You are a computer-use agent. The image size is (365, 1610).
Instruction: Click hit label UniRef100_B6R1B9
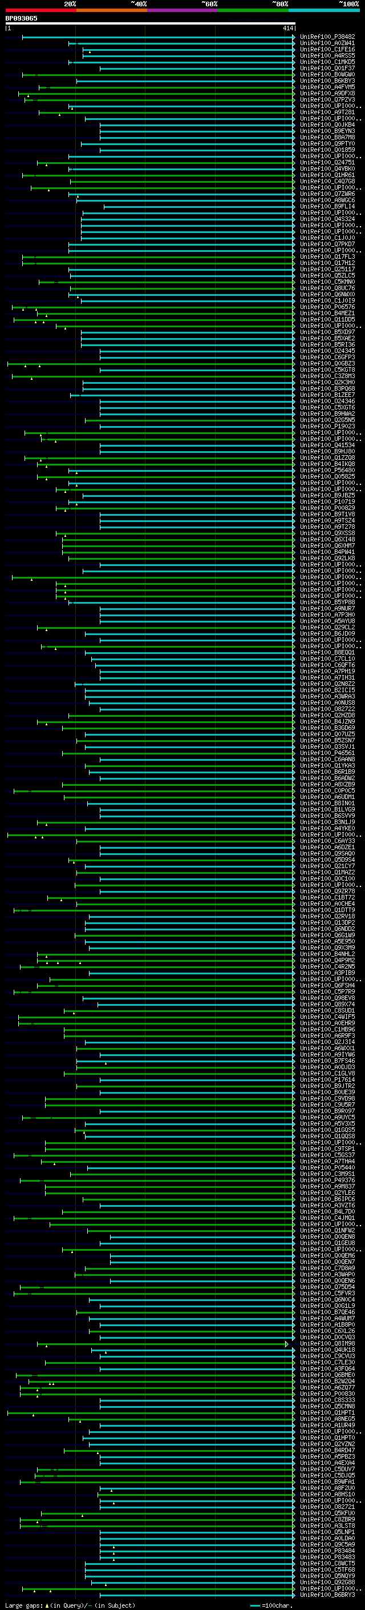(x=327, y=772)
